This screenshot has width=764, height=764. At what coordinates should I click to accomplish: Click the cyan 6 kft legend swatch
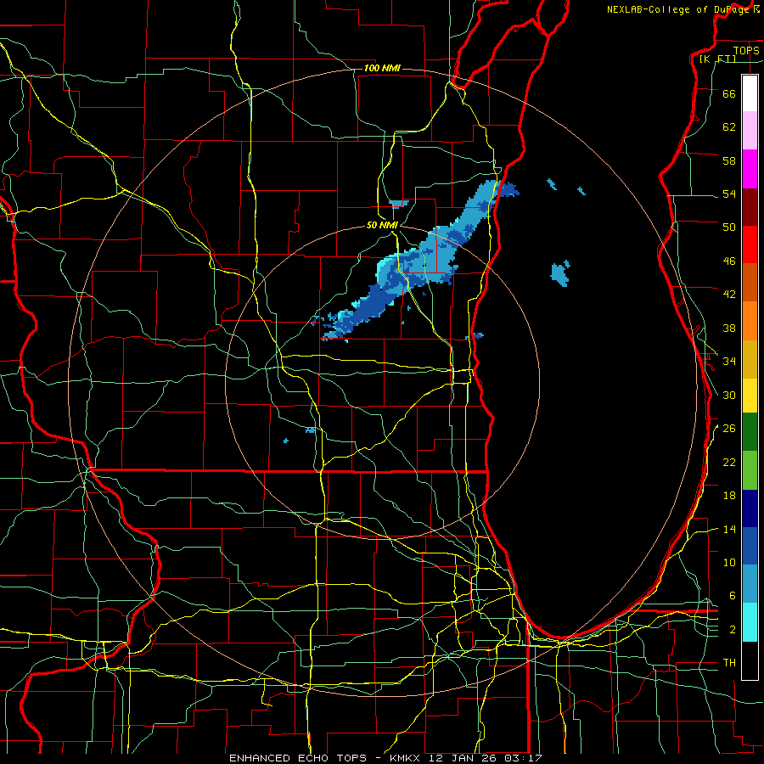point(750,622)
